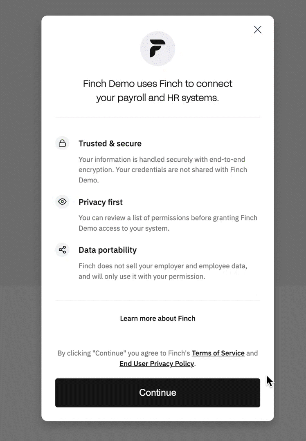Image resolution: width=306 pixels, height=441 pixels.
Task: Click the divider line above Learn more about Finch
Action: click(157, 300)
